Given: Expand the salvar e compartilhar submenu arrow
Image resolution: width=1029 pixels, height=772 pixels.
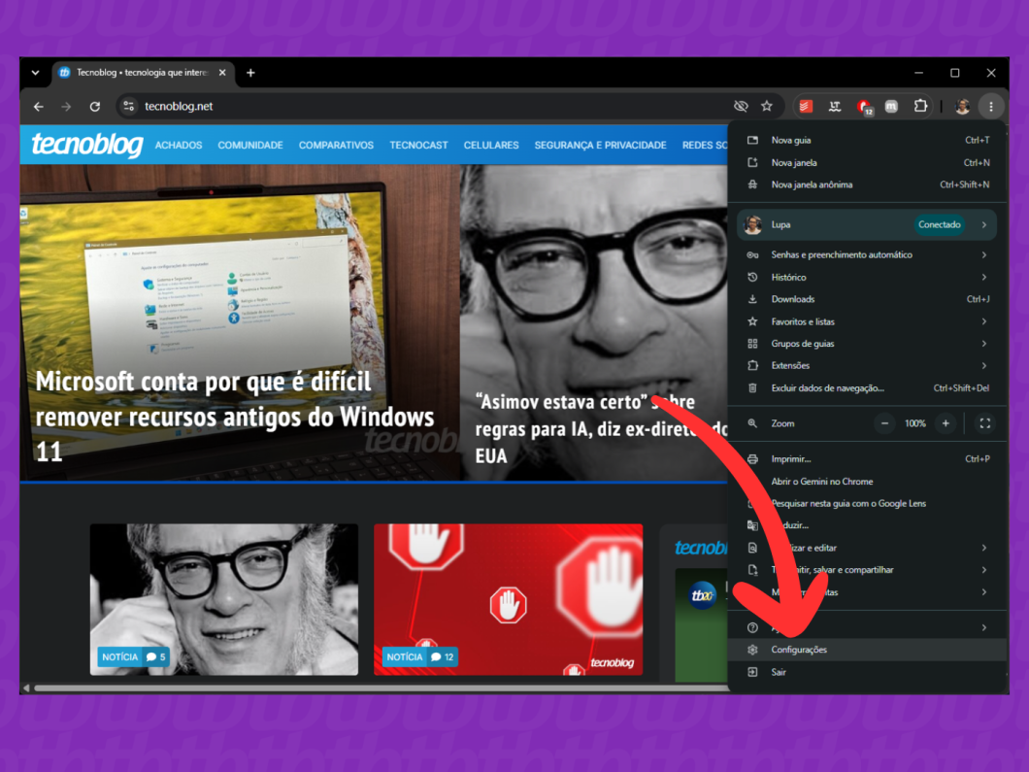Looking at the screenshot, I should point(984,570).
